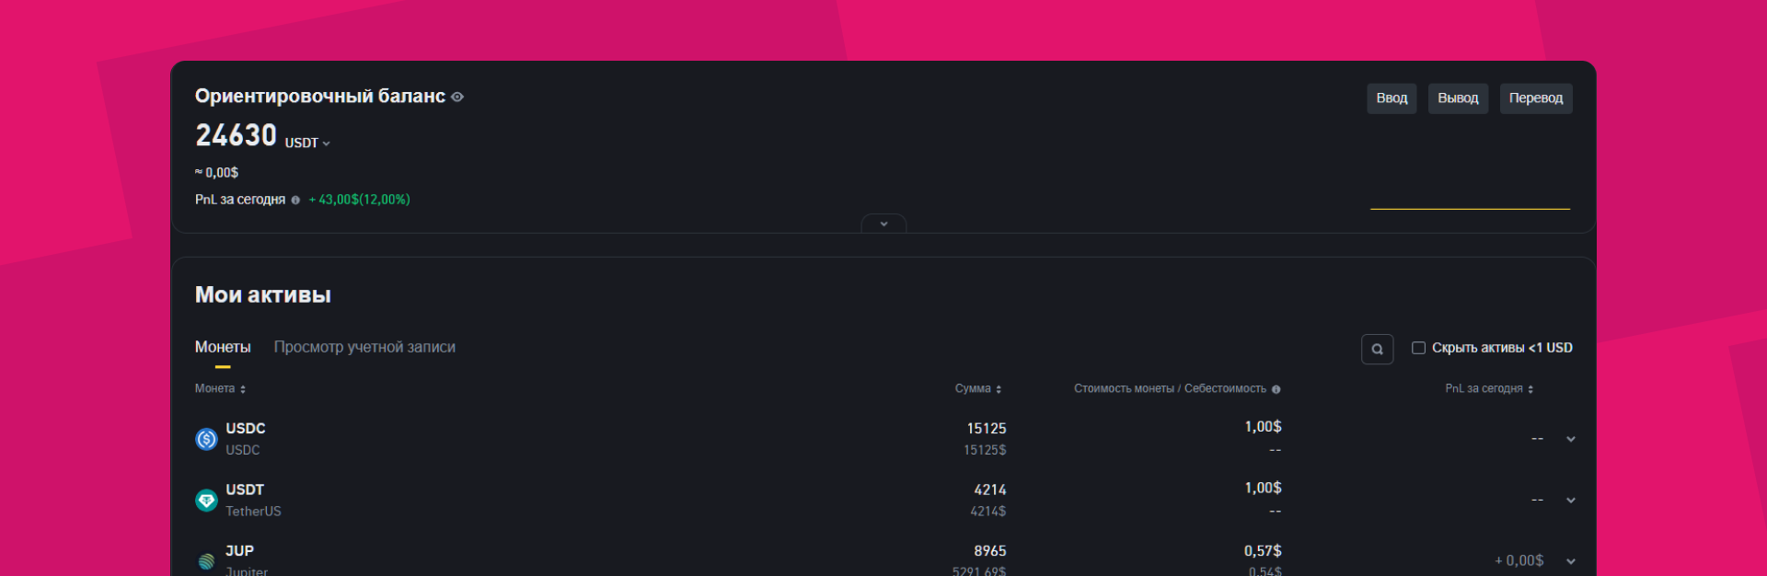Click the USDT TetherUS coin icon
This screenshot has width=1767, height=576.
click(207, 501)
